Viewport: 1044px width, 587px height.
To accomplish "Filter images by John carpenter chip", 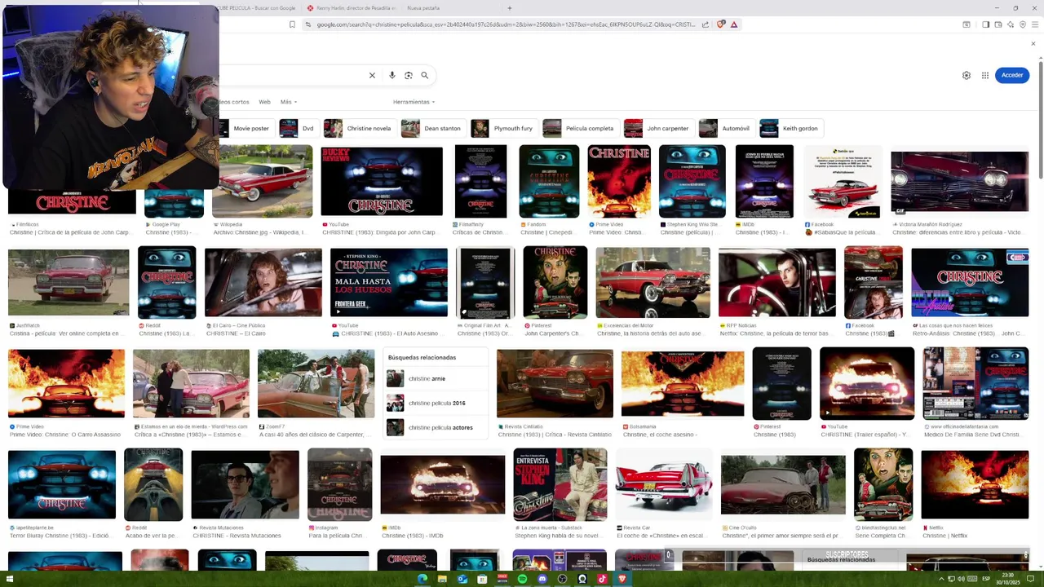I will [x=659, y=128].
